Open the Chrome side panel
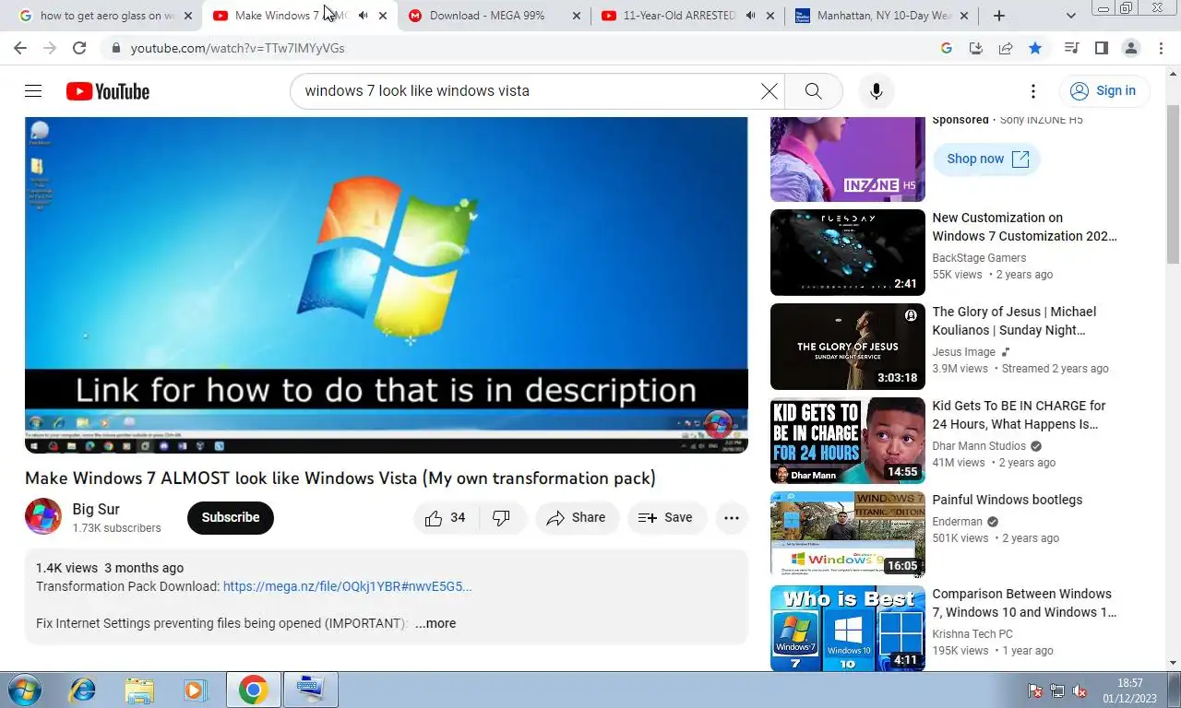Image resolution: width=1181 pixels, height=708 pixels. point(1101,48)
